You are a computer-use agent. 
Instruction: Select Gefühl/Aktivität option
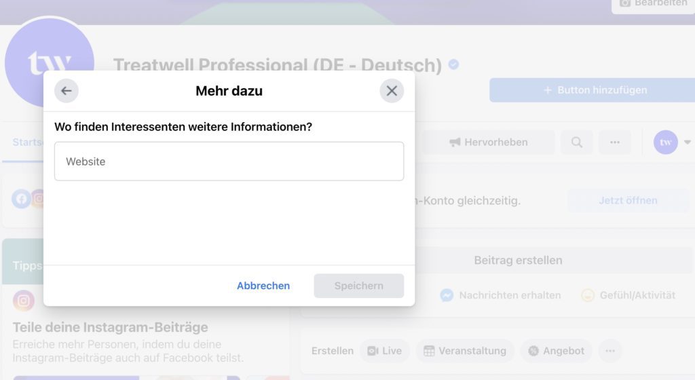click(628, 295)
